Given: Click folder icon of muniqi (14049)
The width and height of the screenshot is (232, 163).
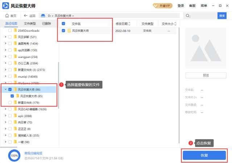Looking at the screenshot, I should click(15, 76).
